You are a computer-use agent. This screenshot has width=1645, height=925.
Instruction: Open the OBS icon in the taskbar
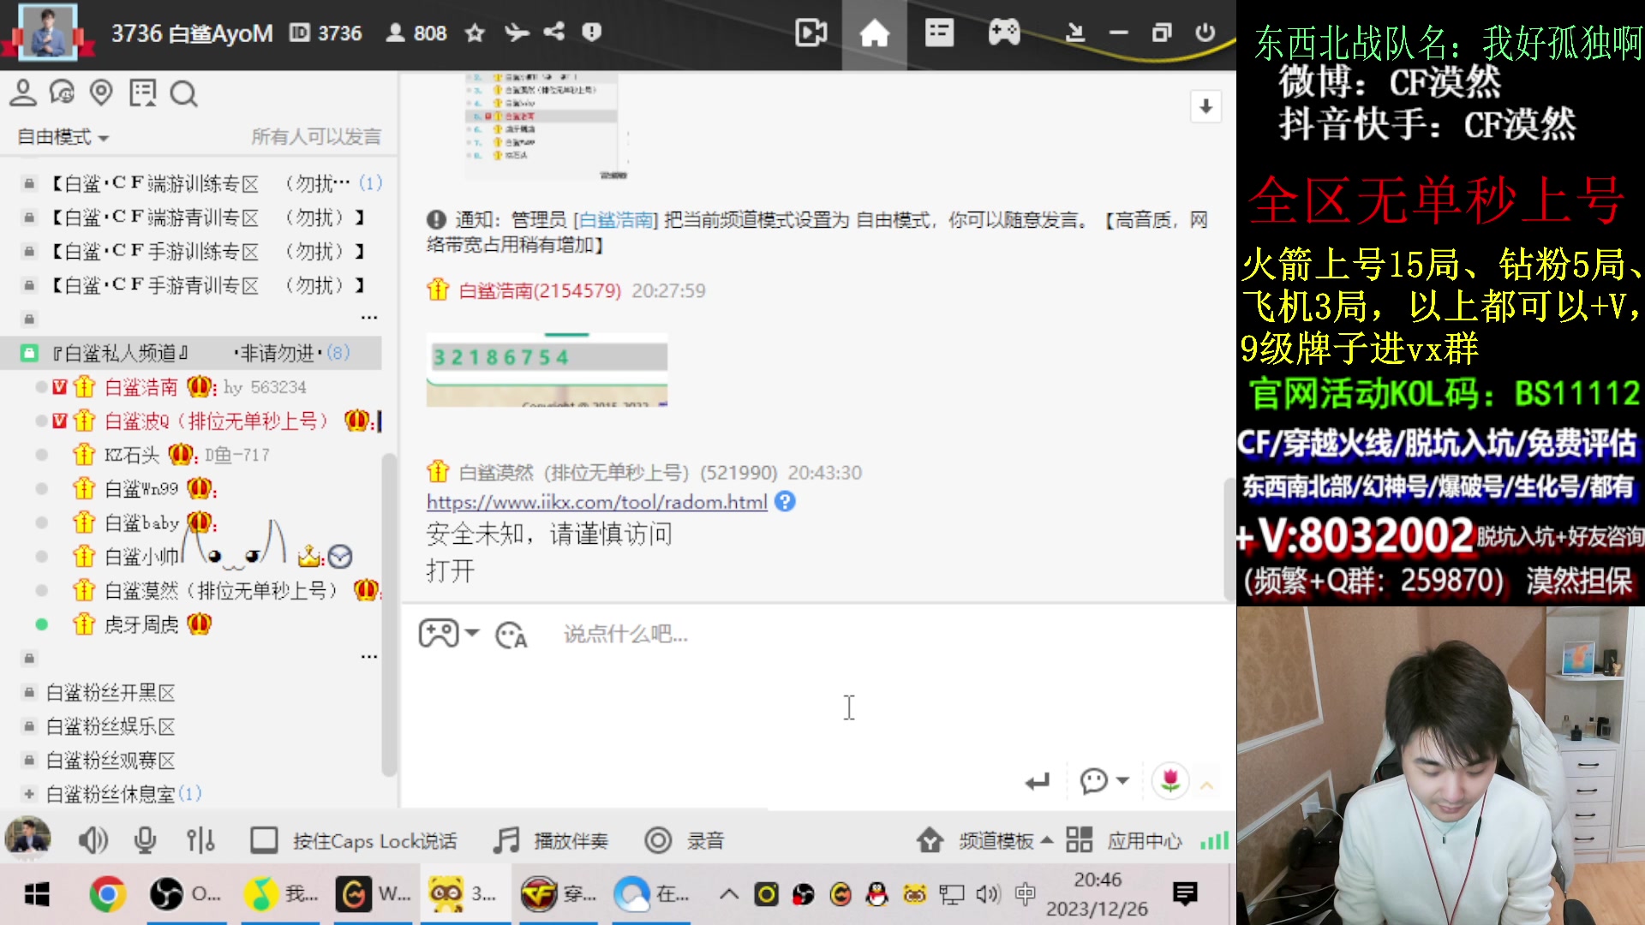[186, 895]
